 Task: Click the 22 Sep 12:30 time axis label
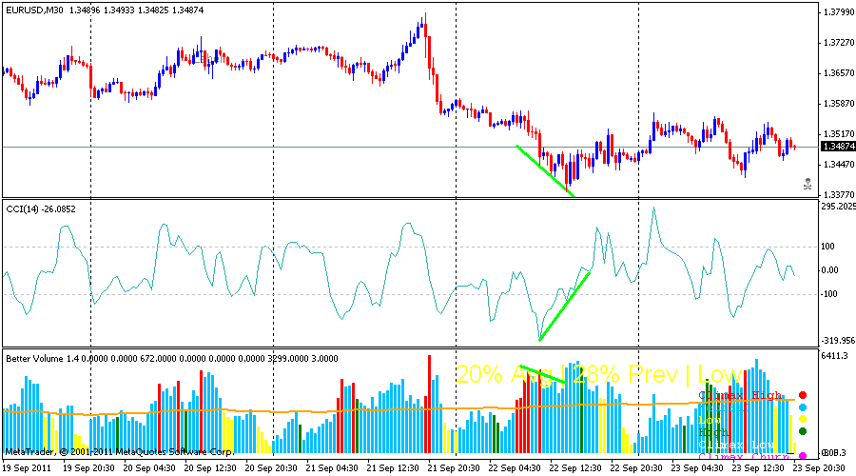tap(574, 468)
